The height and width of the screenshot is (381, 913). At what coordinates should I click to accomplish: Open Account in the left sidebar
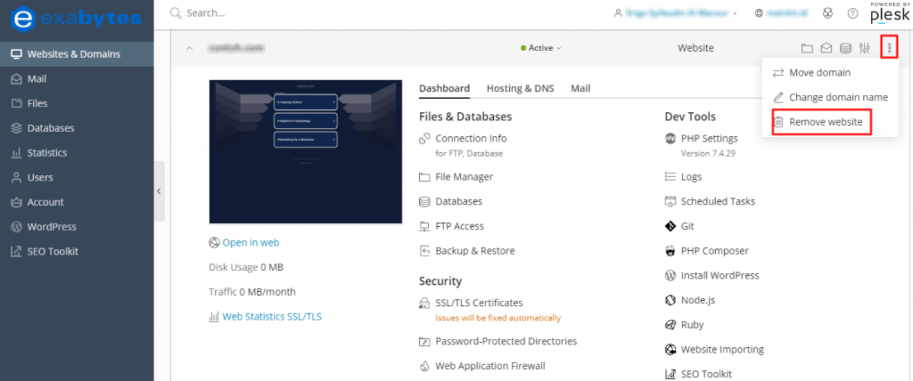click(x=77, y=202)
